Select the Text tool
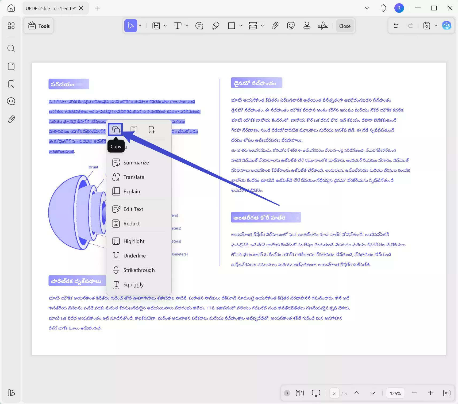458x404 pixels. [x=178, y=26]
